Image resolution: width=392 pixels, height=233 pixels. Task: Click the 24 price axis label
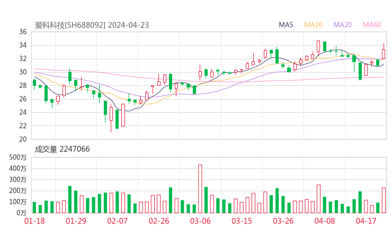tap(23, 112)
